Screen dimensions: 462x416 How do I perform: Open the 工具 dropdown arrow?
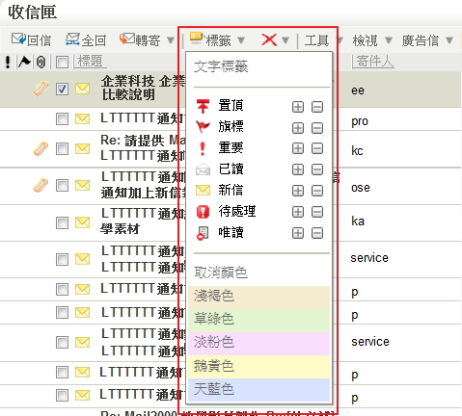pyautogui.click(x=340, y=40)
